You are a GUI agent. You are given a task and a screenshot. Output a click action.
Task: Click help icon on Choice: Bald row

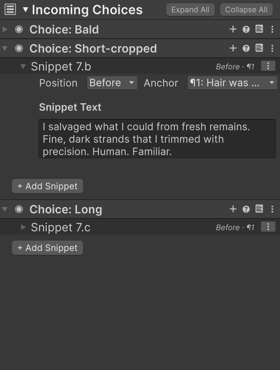click(x=246, y=29)
